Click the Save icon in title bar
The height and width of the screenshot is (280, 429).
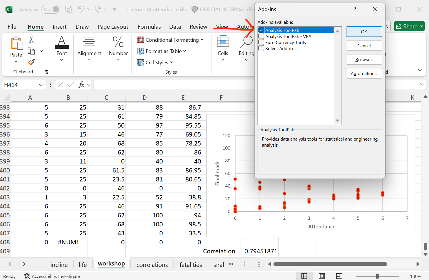click(x=69, y=9)
